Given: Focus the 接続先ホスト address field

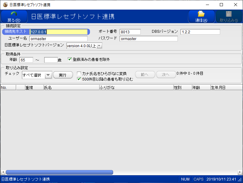Looking at the screenshot, I should pos(58,32).
